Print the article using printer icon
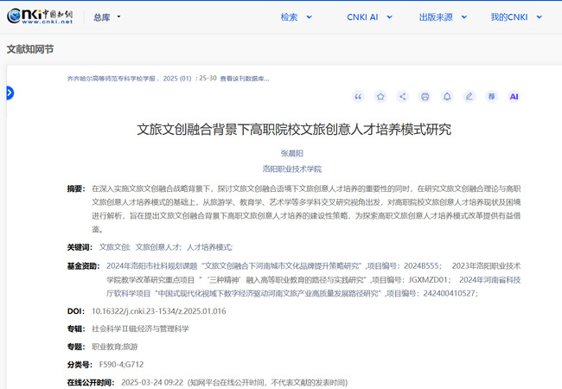The width and height of the screenshot is (562, 389). click(x=425, y=97)
